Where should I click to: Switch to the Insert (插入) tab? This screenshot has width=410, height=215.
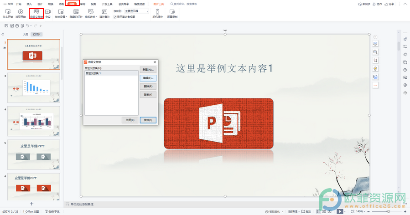[x=29, y=4]
